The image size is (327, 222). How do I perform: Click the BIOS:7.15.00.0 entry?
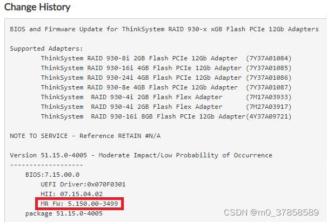52,175
